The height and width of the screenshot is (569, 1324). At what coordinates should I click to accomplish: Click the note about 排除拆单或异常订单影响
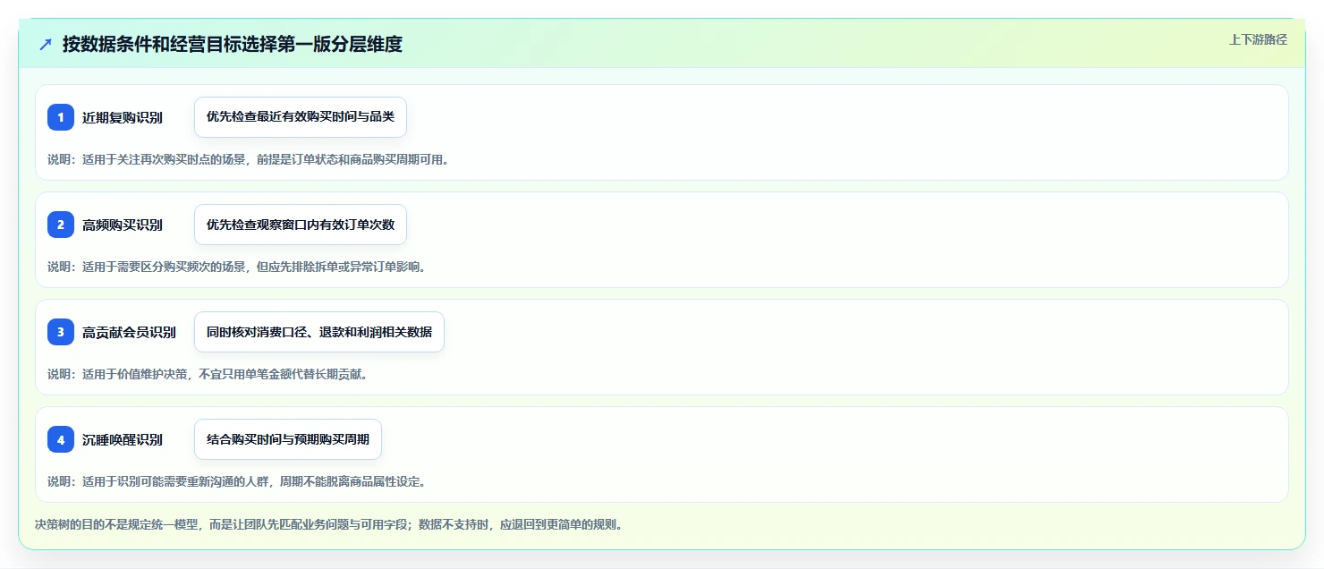click(237, 268)
